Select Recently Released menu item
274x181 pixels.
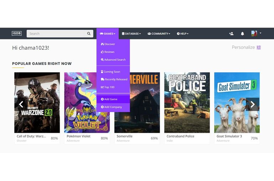coord(113,79)
